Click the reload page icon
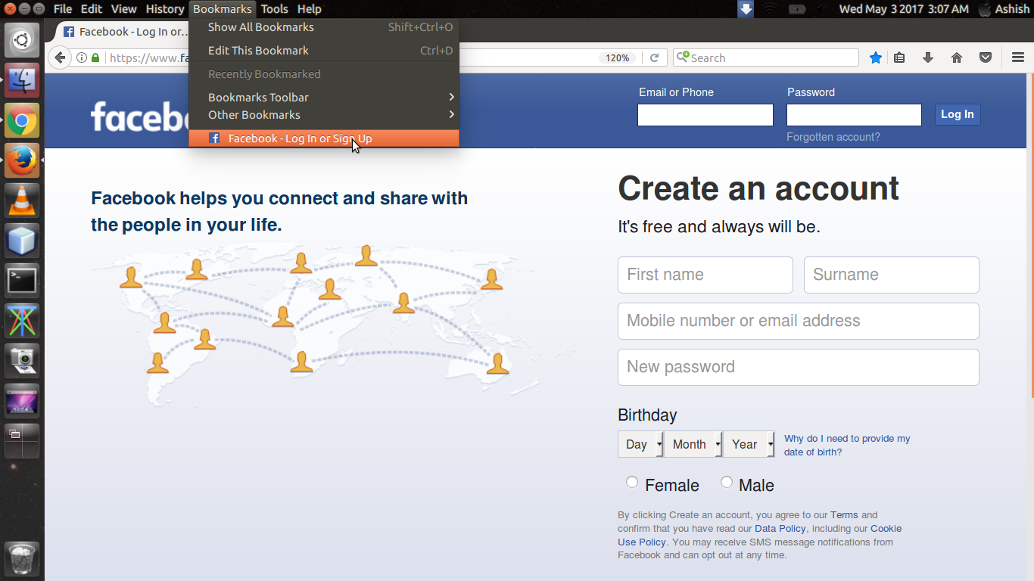 coord(654,57)
